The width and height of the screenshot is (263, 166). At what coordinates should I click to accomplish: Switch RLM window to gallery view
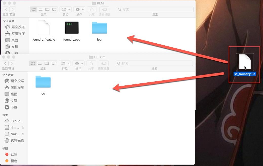click(x=54, y=9)
